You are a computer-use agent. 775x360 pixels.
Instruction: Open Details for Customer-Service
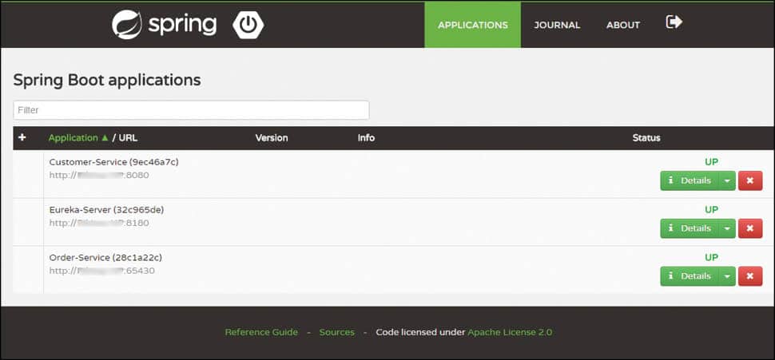[x=689, y=180]
